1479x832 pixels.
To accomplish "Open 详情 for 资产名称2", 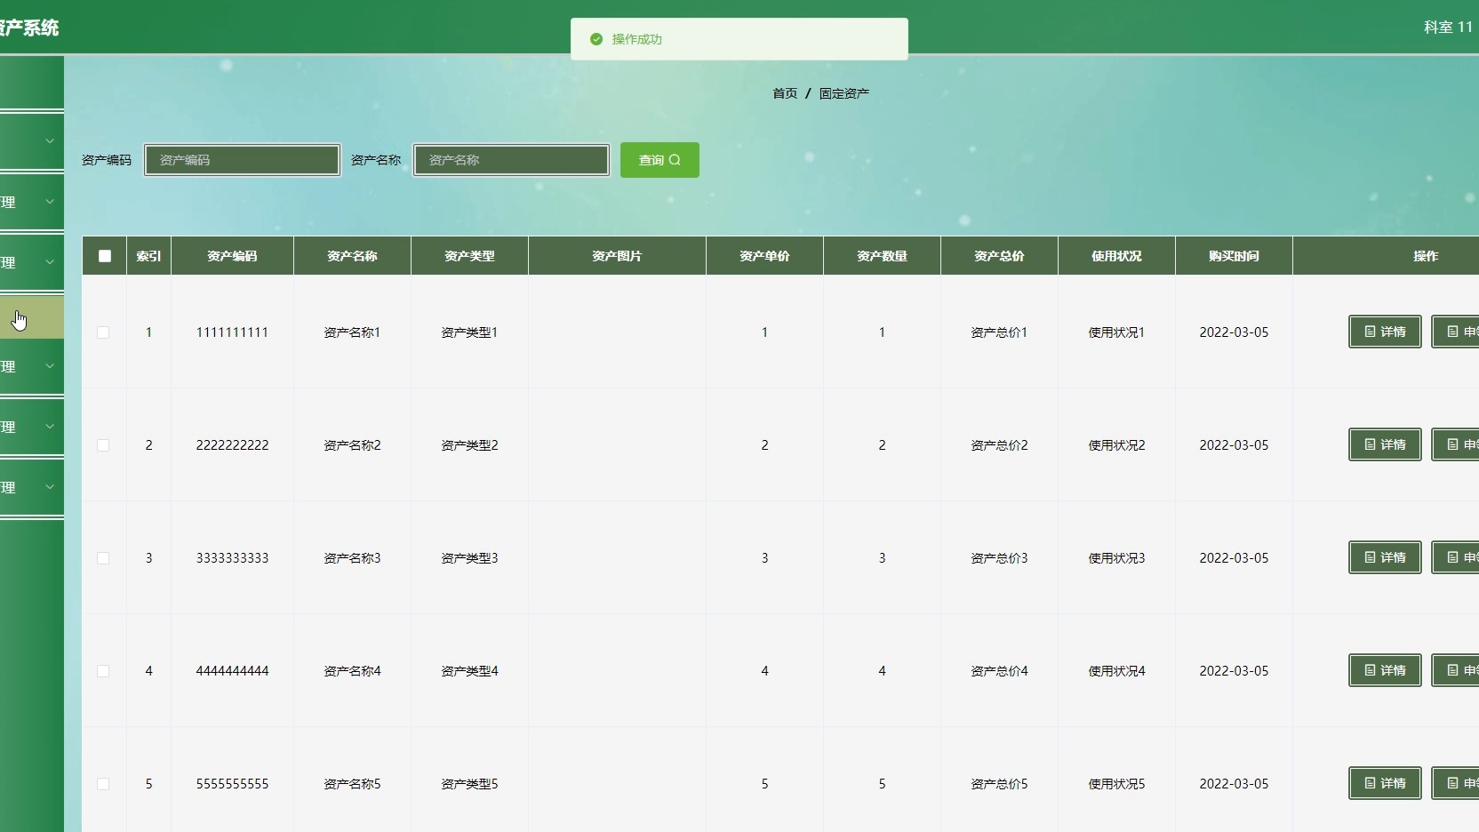I will click(x=1385, y=444).
